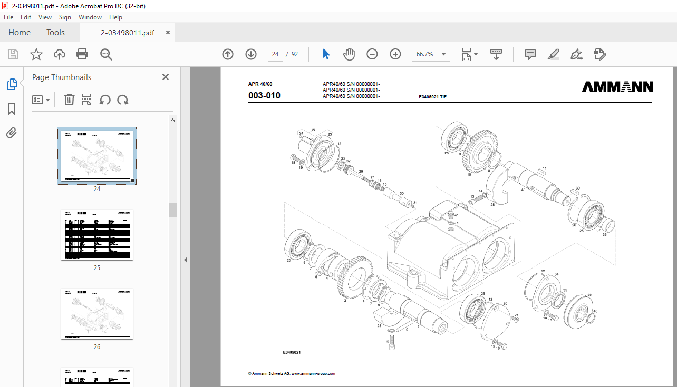Screen dimensions: 677x387
Task: Rotate page counterclockwise
Action: click(105, 100)
